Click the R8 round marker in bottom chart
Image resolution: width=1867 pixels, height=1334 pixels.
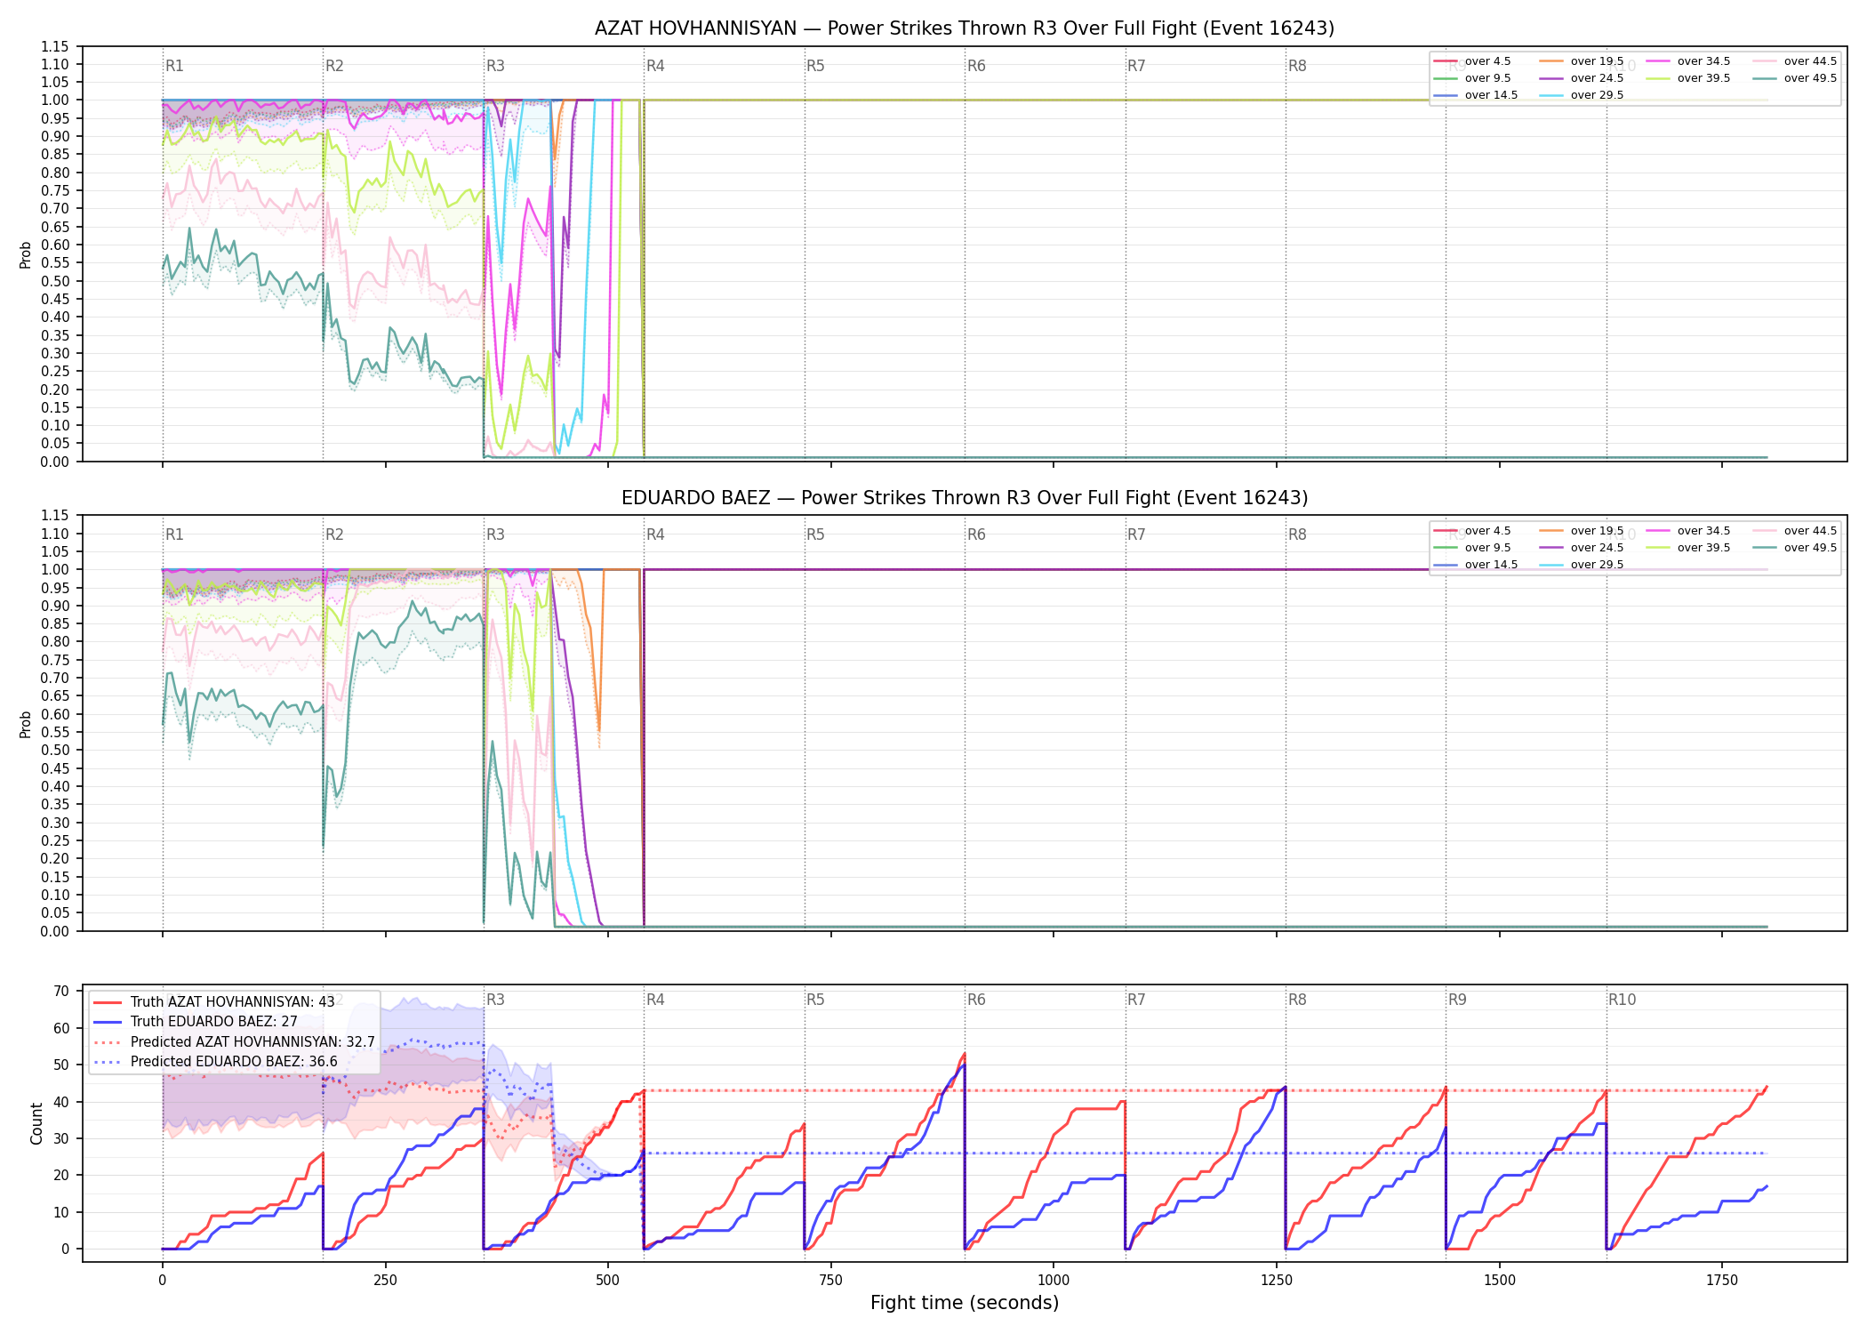[x=1297, y=1000]
